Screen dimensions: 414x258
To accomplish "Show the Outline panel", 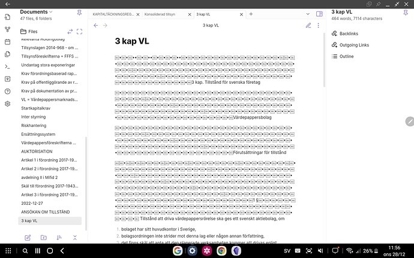I will (346, 56).
